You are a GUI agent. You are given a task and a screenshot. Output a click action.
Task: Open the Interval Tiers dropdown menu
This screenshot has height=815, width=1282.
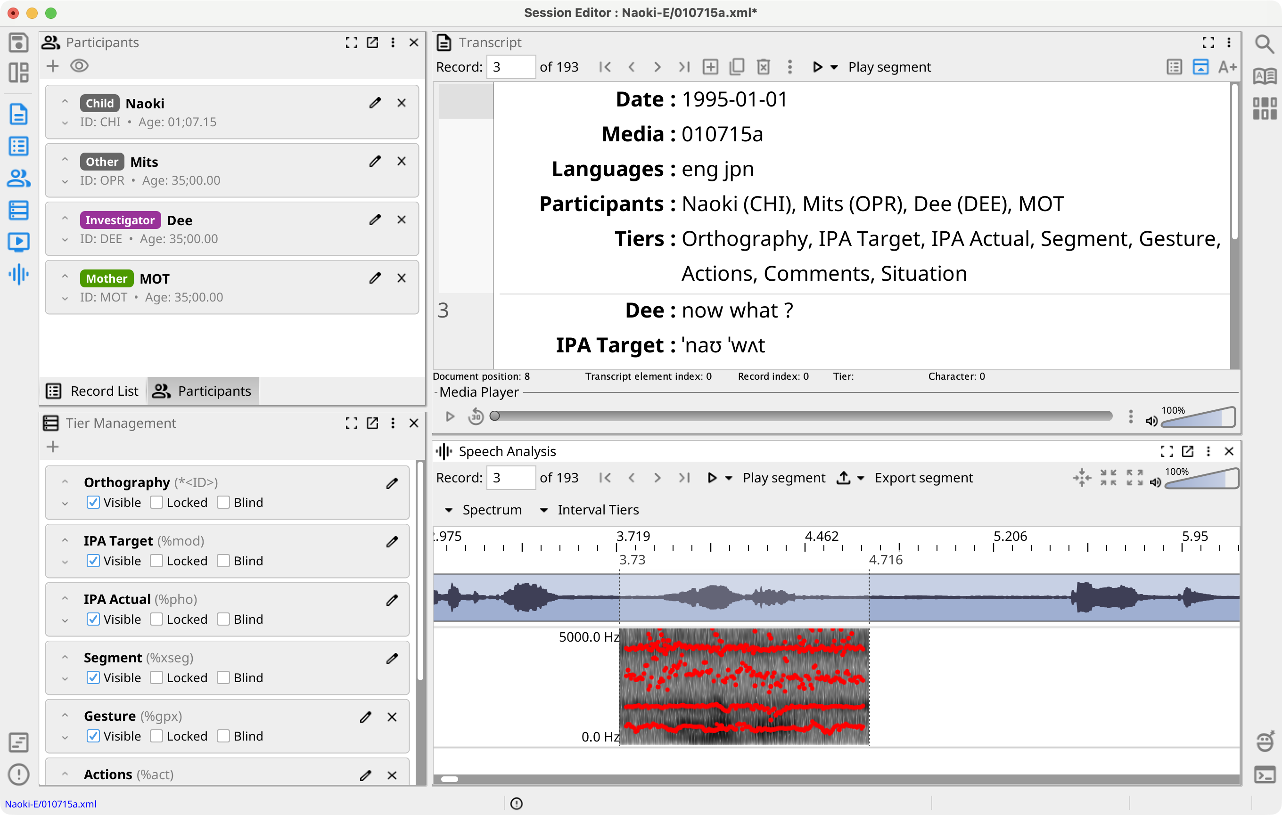(x=589, y=510)
